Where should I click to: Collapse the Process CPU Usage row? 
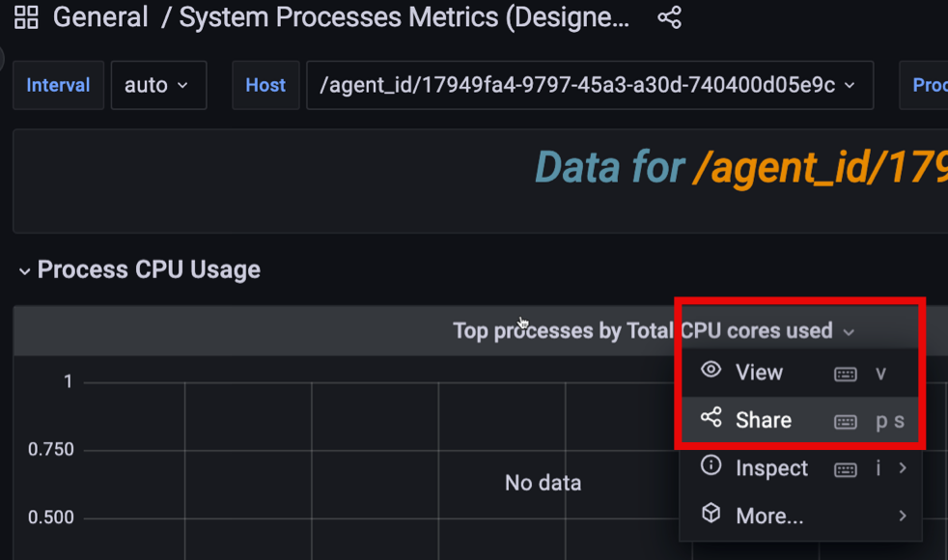click(24, 271)
